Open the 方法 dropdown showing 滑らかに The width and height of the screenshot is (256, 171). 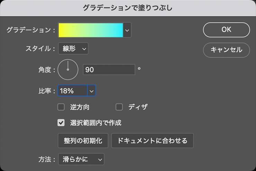[81, 159]
